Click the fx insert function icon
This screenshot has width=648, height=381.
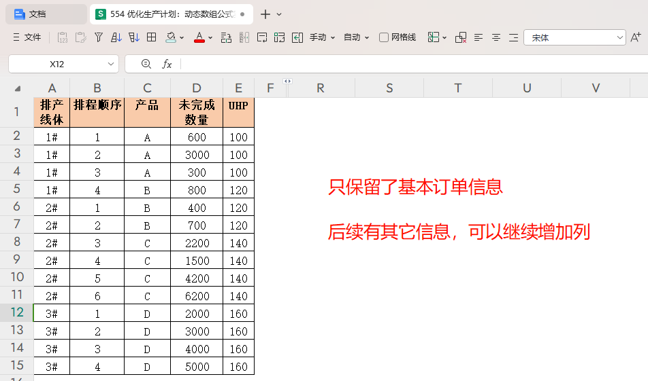(167, 64)
